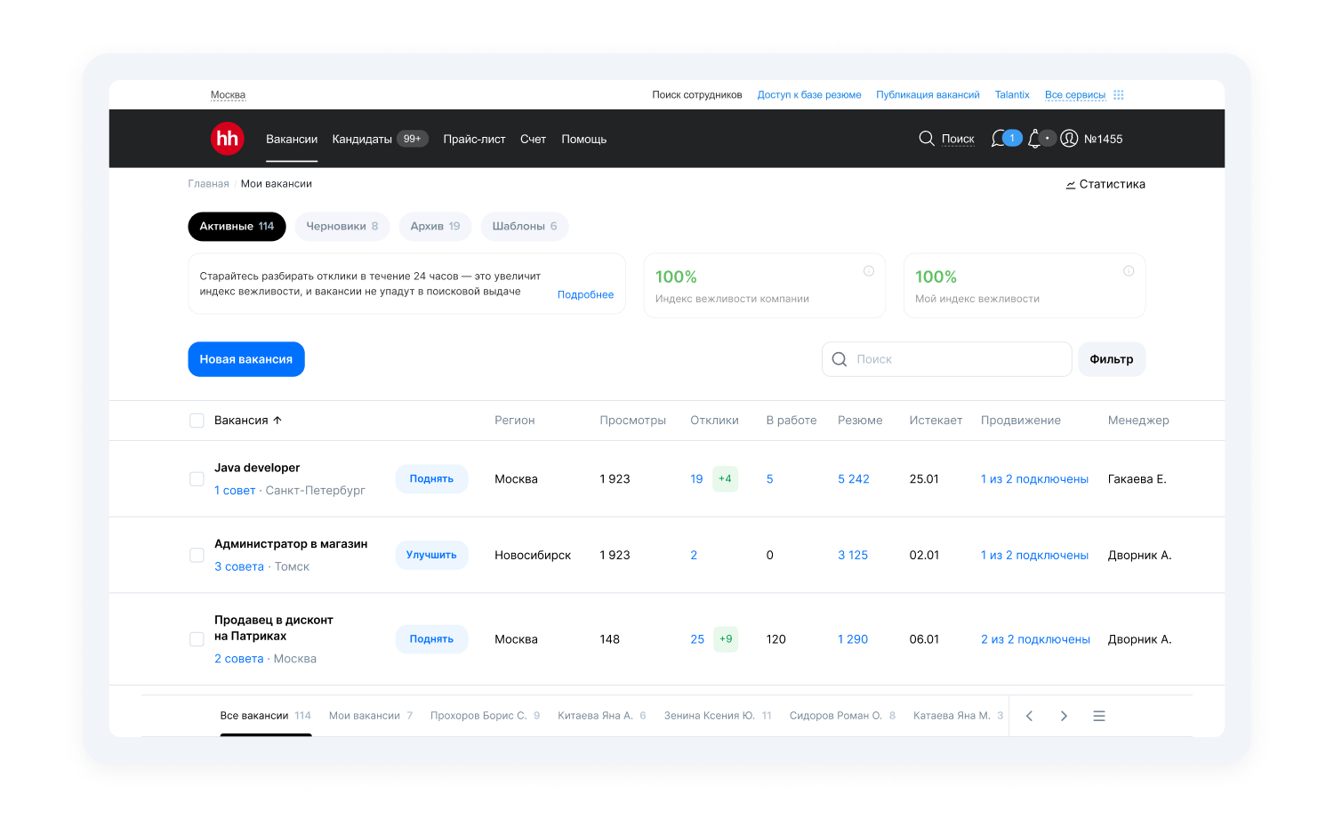The height and width of the screenshot is (818, 1334).
Task: Open 19 responses for Java developer
Action: coord(696,479)
